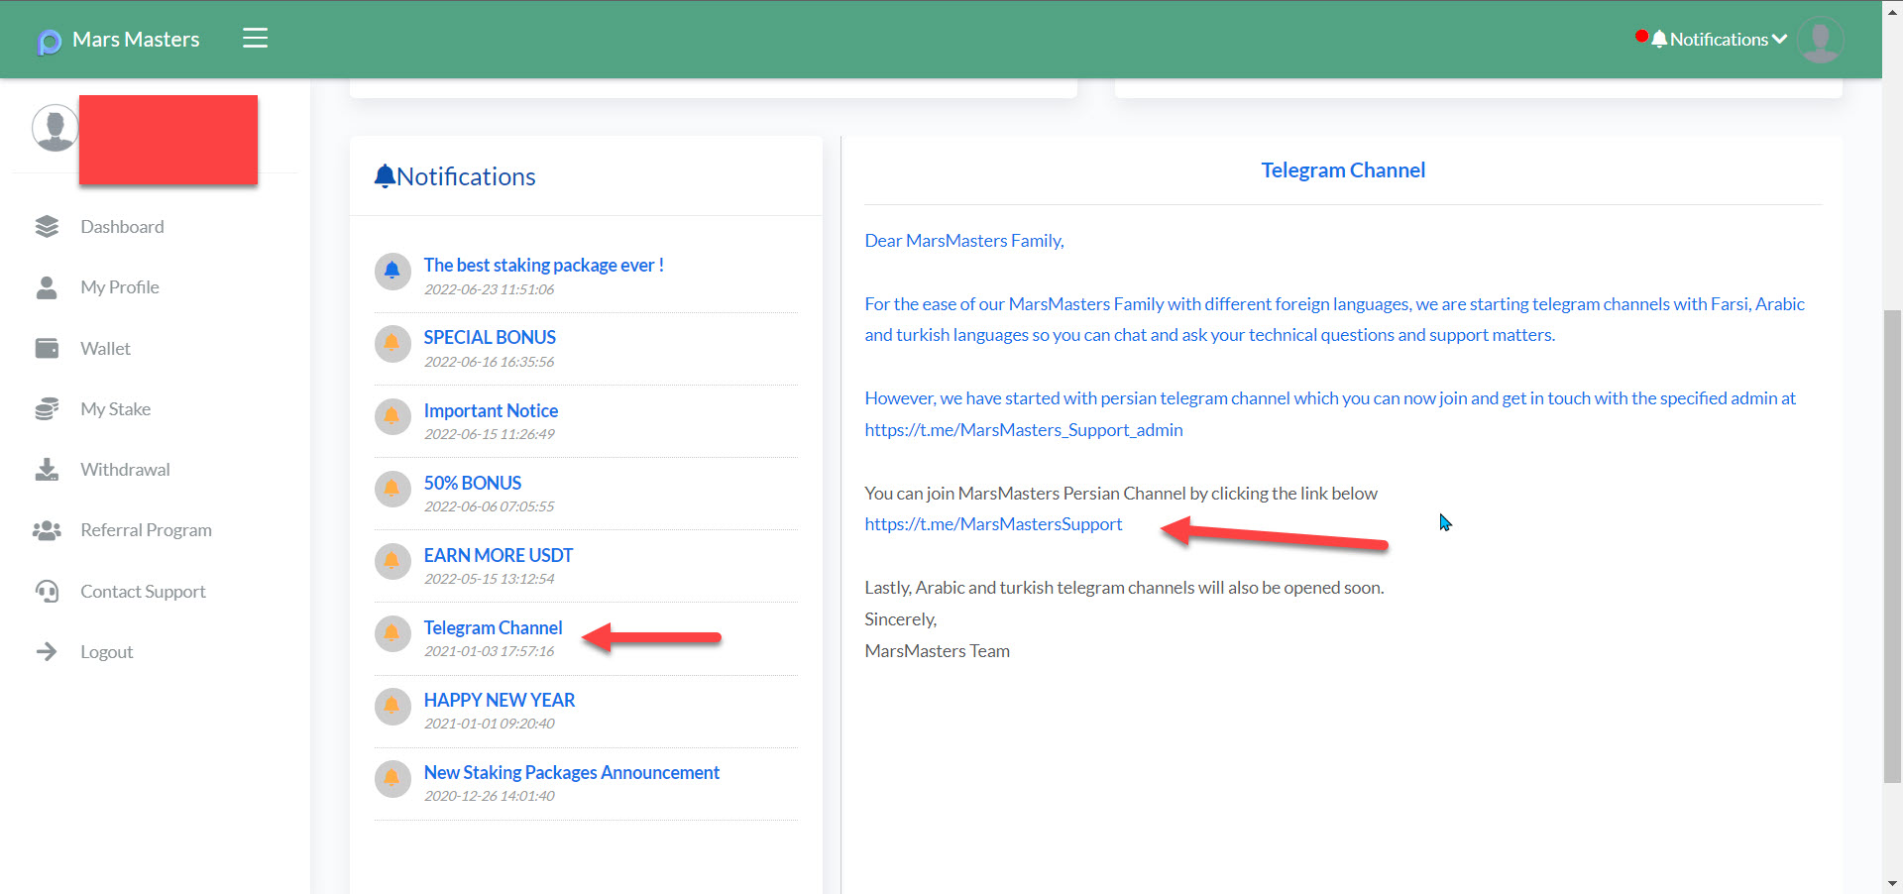Click the My Profile person icon

point(47,287)
